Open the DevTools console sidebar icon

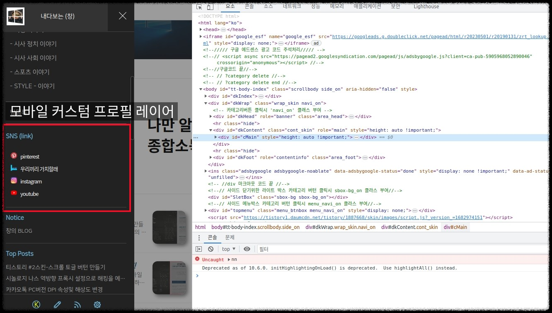pos(199,249)
